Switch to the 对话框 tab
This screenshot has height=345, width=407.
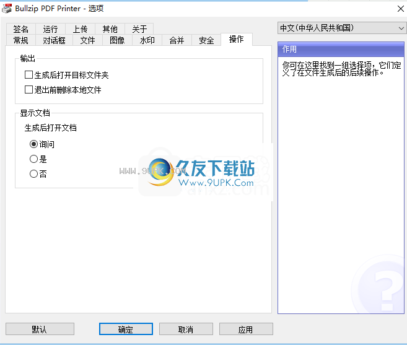click(x=54, y=40)
